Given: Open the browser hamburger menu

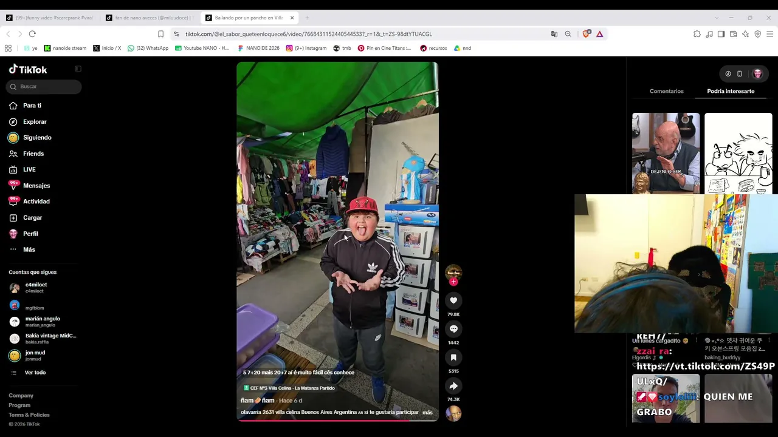Looking at the screenshot, I should coord(769,34).
